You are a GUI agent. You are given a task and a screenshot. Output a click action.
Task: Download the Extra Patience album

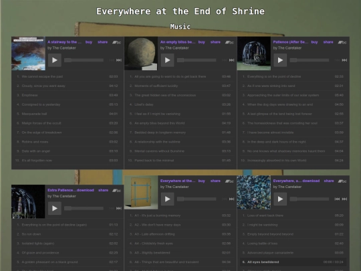(x=86, y=190)
